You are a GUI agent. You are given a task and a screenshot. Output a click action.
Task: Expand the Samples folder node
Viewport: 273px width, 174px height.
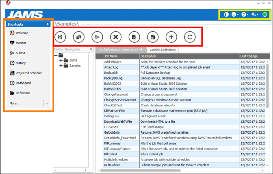[61, 66]
